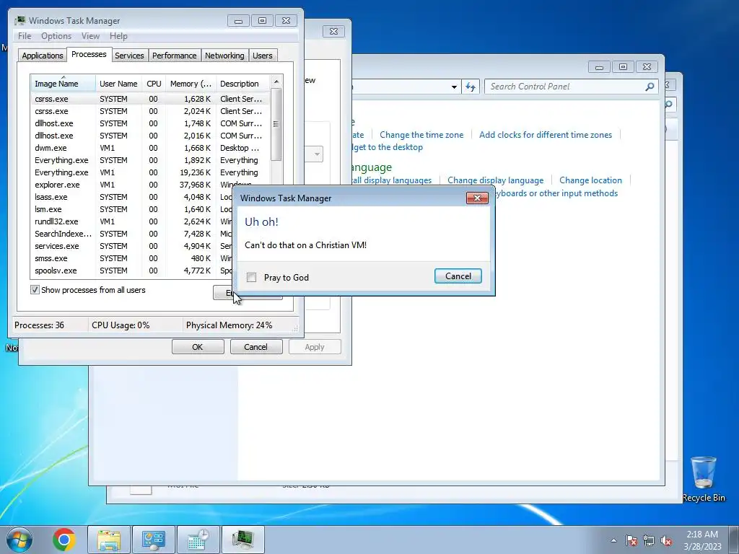Sort processes by Memory column
This screenshot has height=554, width=739.
tap(191, 84)
